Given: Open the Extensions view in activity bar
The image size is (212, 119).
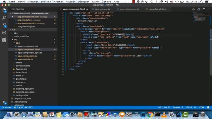Looking at the screenshot, I should click(4, 40).
